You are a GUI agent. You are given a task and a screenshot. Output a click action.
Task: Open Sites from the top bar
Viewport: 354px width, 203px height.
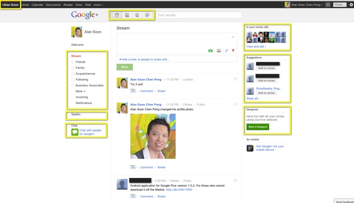click(x=79, y=5)
